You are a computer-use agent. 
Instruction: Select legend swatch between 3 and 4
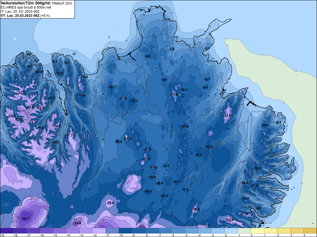[297, 231]
